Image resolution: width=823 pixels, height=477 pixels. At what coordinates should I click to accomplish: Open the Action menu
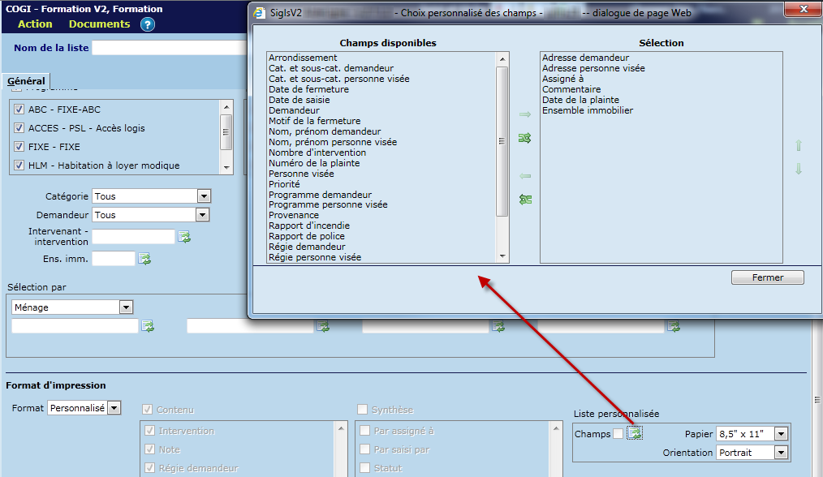pyautogui.click(x=35, y=24)
